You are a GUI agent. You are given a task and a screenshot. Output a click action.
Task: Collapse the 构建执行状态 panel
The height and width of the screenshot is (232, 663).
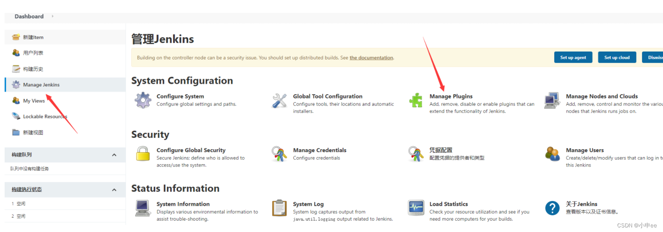114,190
